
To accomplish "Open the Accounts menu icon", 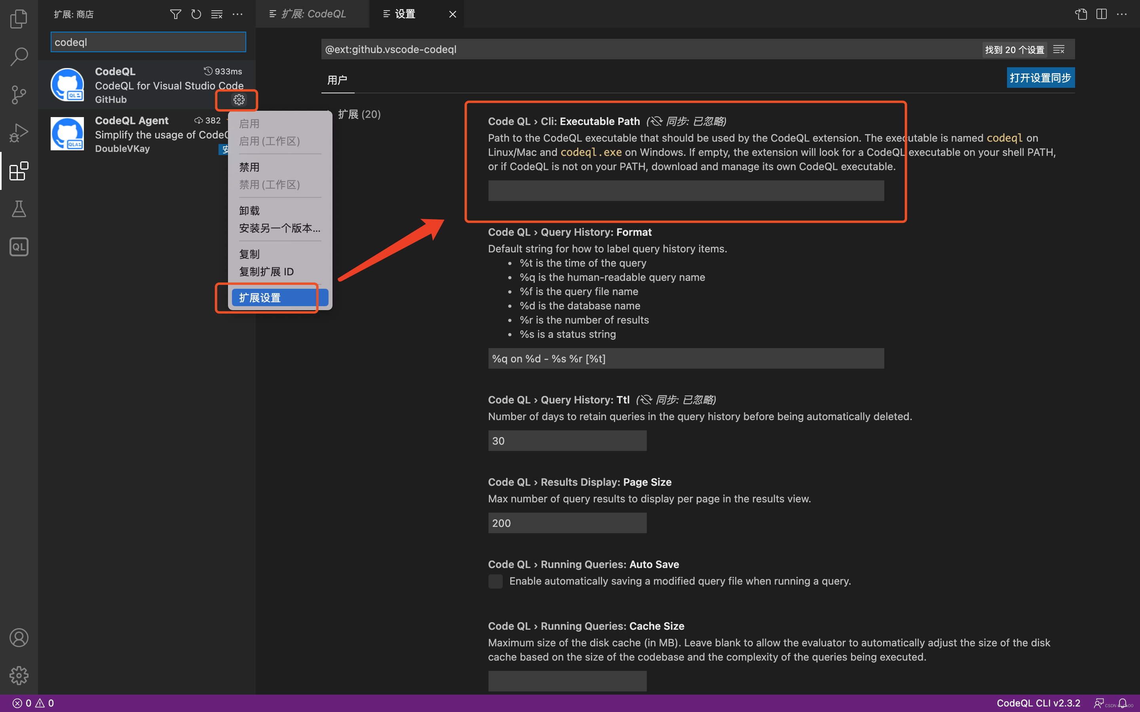I will tap(19, 638).
